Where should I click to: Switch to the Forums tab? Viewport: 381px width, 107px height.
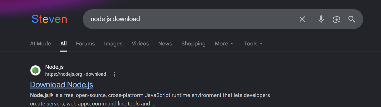click(85, 44)
